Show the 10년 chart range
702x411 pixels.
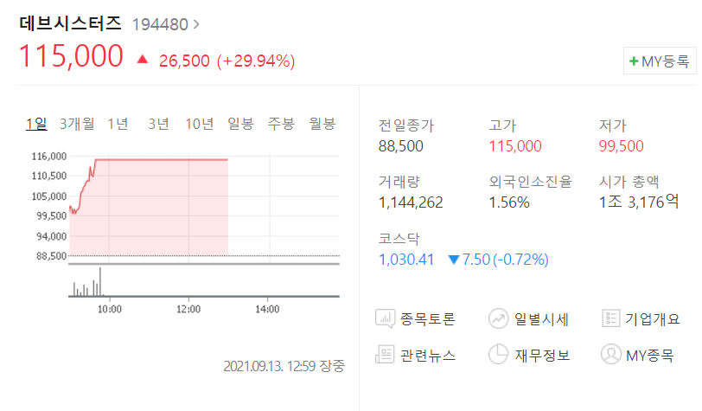click(x=200, y=123)
